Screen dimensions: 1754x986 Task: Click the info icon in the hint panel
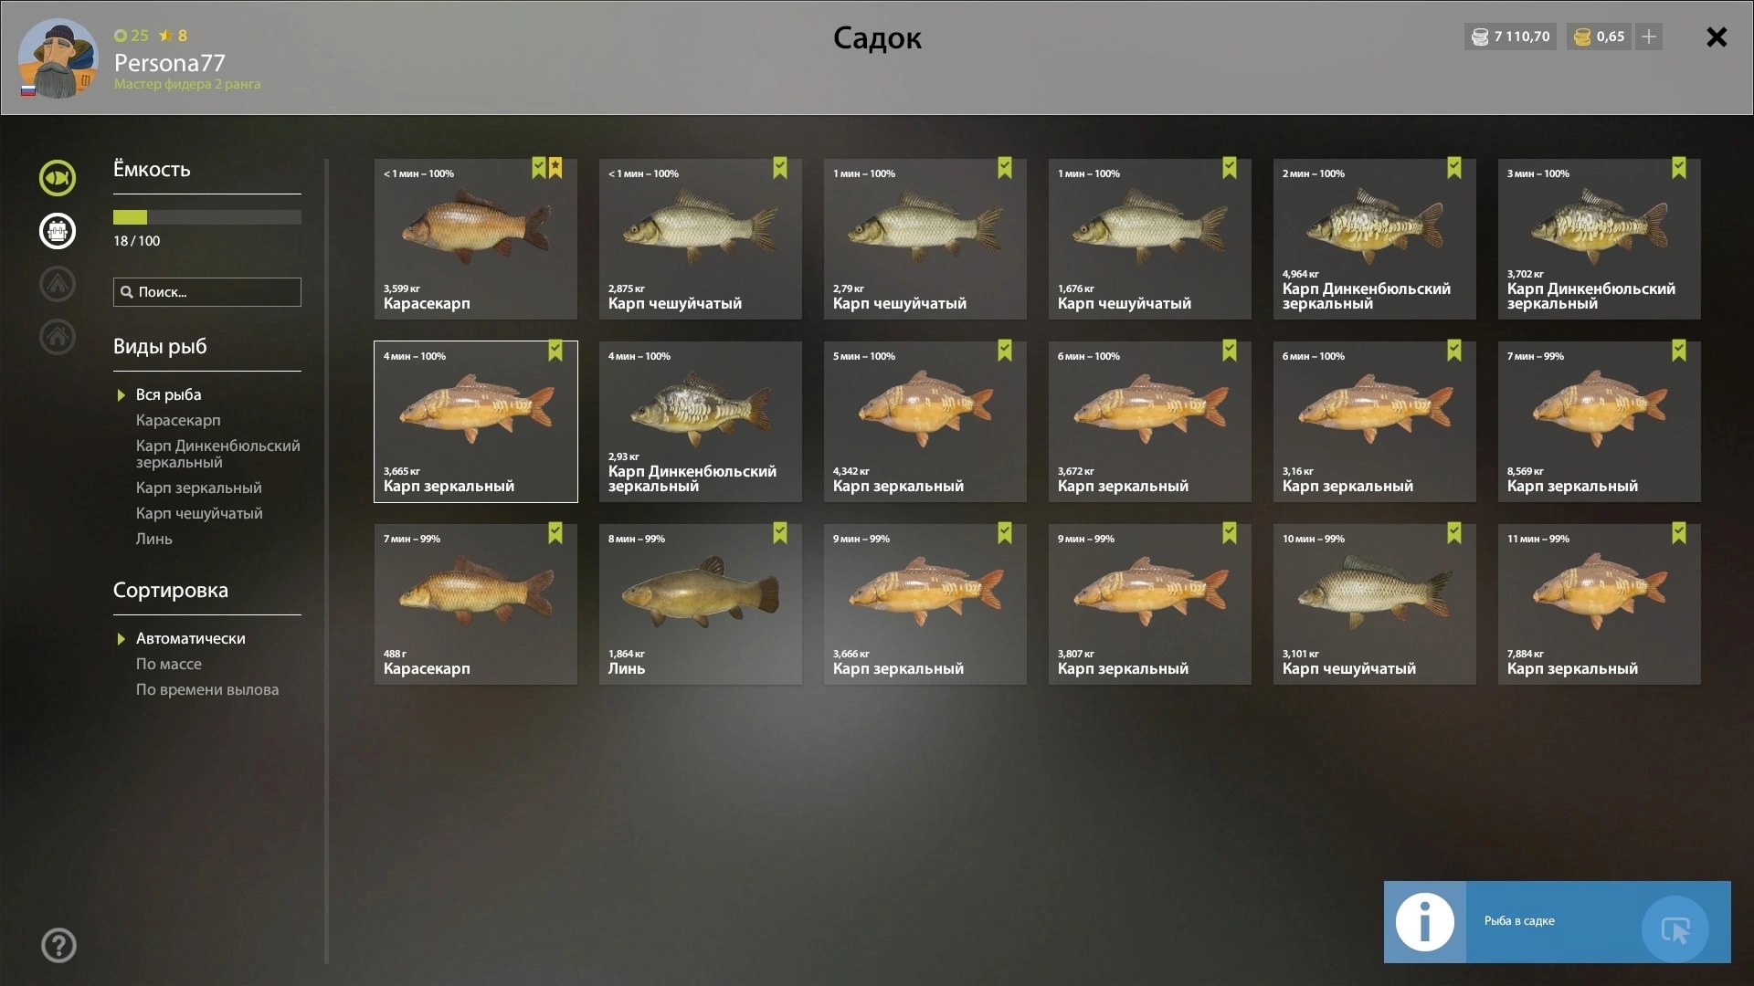pos(1424,921)
